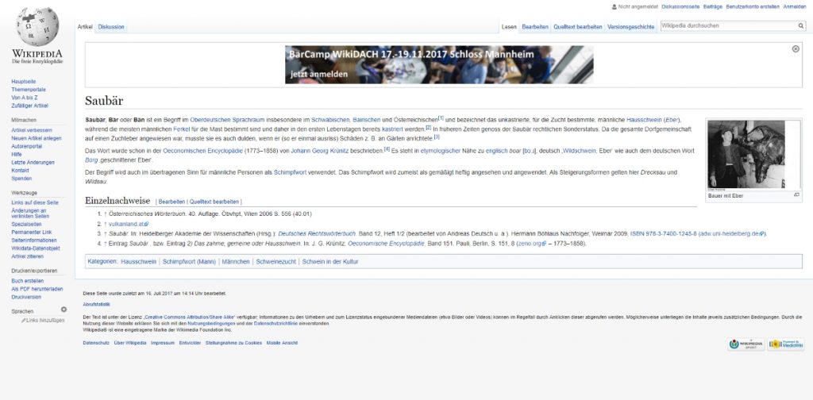Click Quelltext bearbeiten next to Einzelnachweise

[x=214, y=202]
